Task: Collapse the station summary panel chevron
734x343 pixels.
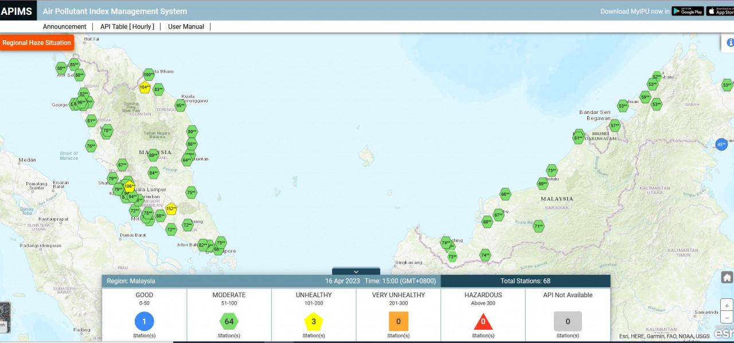Action: (x=356, y=271)
